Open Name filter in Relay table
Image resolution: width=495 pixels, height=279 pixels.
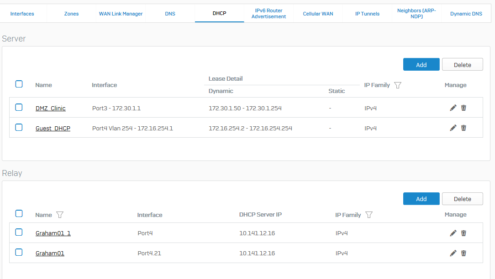pos(60,215)
